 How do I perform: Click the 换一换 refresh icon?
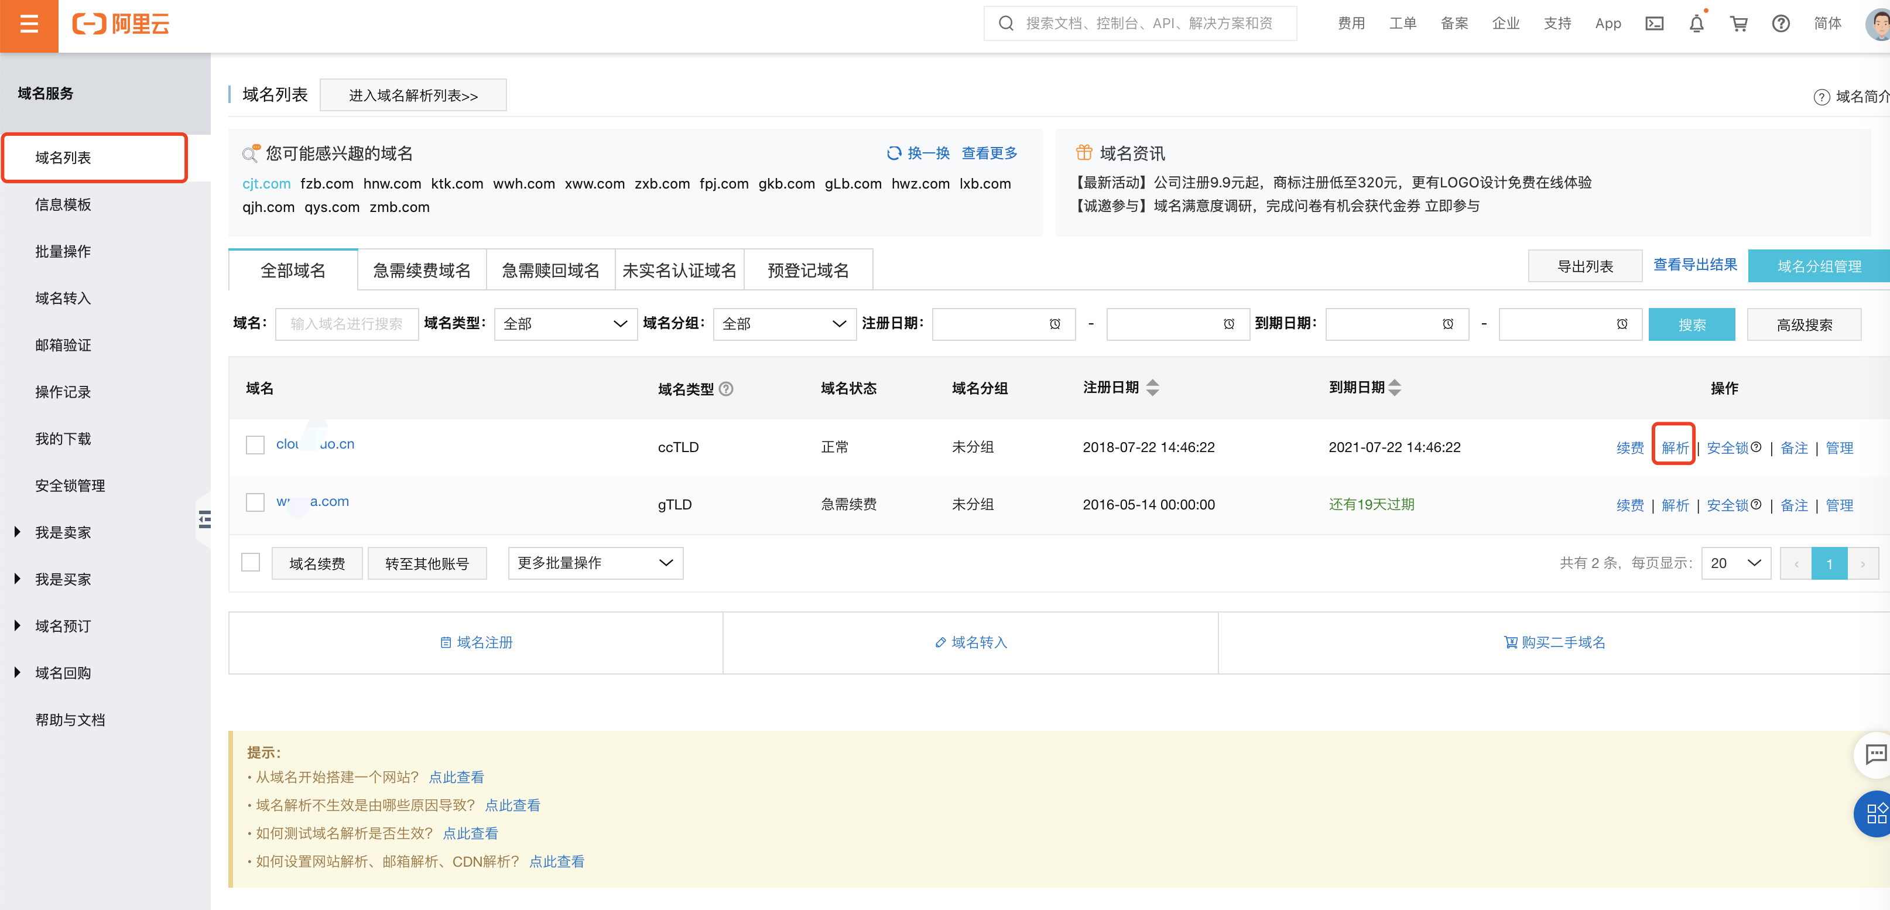tap(893, 153)
